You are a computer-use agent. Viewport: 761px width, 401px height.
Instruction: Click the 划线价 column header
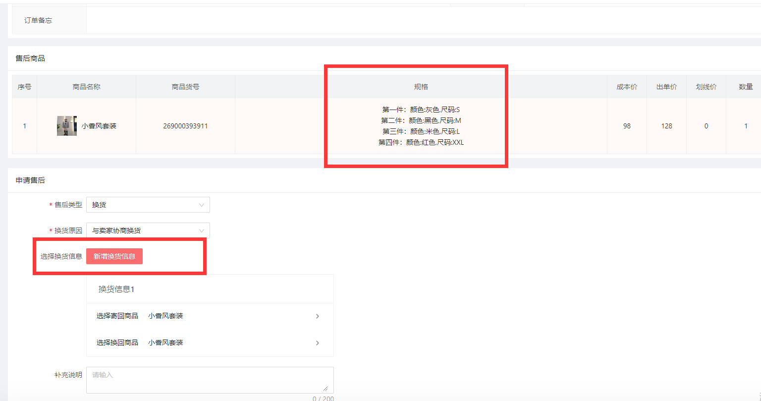tap(706, 87)
